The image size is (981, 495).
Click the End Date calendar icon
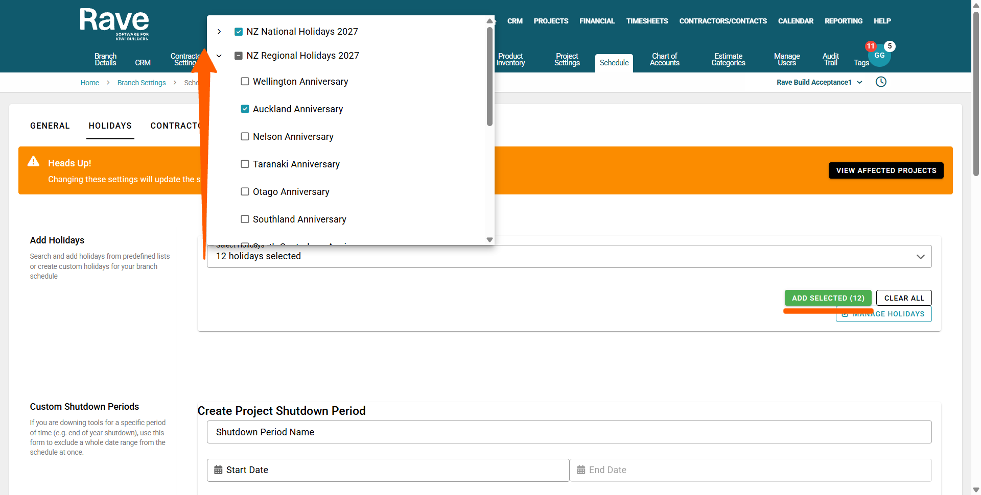581,470
